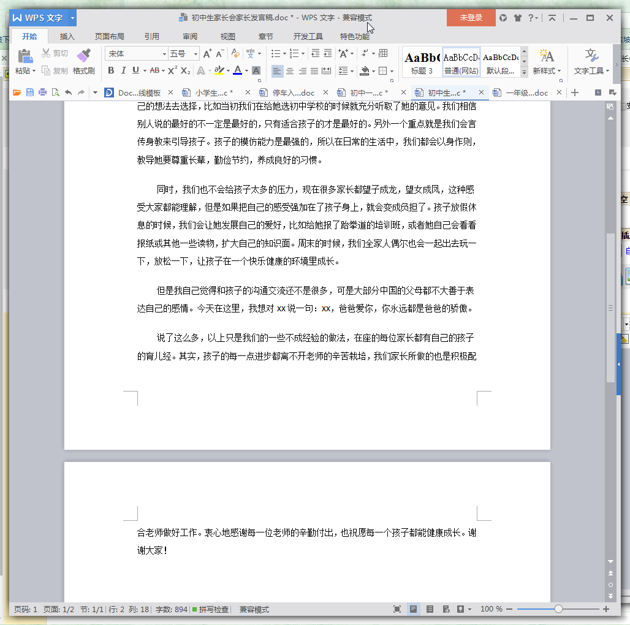Click the Paste clipboard icon
The image size is (630, 625).
point(25,56)
